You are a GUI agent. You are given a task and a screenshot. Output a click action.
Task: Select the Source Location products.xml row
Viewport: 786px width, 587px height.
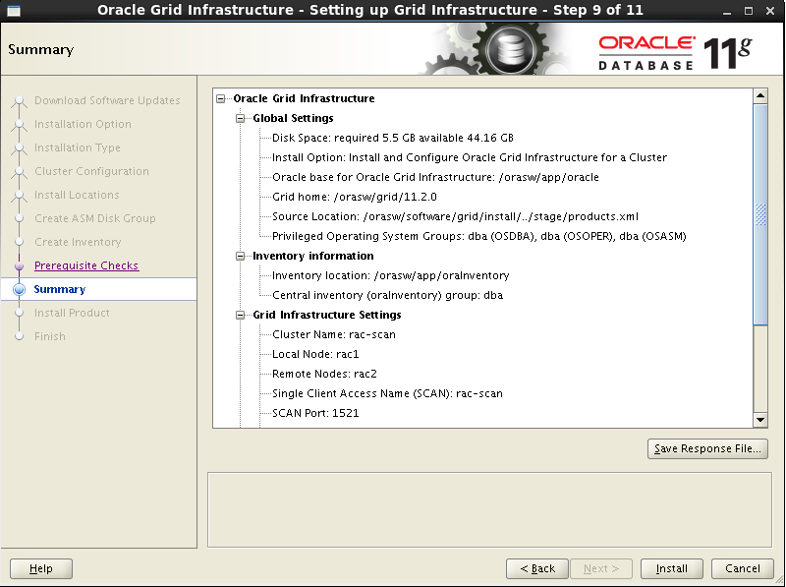coord(455,216)
